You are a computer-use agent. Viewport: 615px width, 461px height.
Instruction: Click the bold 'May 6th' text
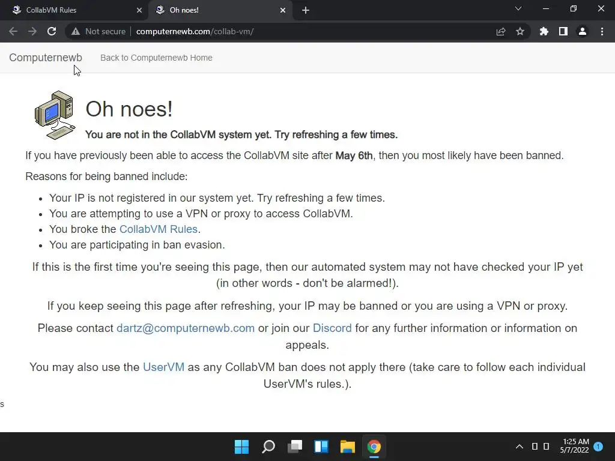point(354,155)
